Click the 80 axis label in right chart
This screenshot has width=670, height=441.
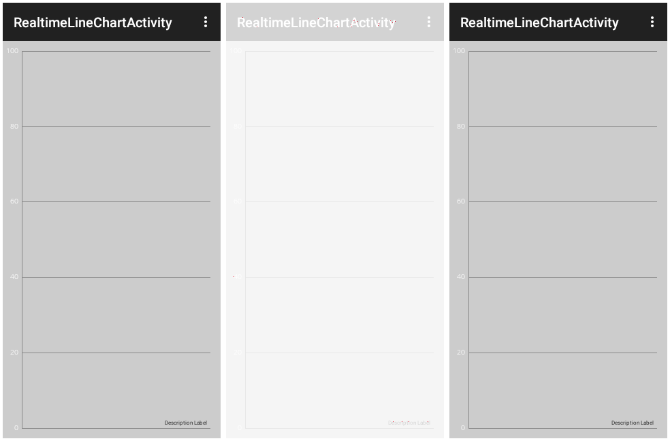[461, 127]
